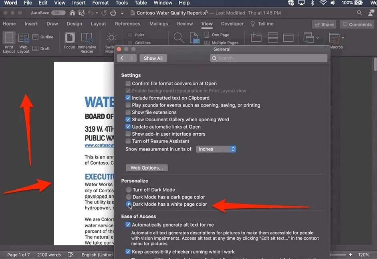Select One Page view
The height and width of the screenshot is (259, 377).
tap(217, 35)
